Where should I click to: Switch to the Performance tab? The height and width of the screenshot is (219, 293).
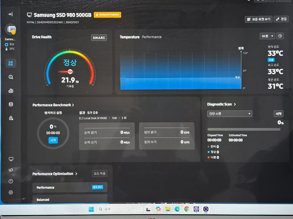152,37
